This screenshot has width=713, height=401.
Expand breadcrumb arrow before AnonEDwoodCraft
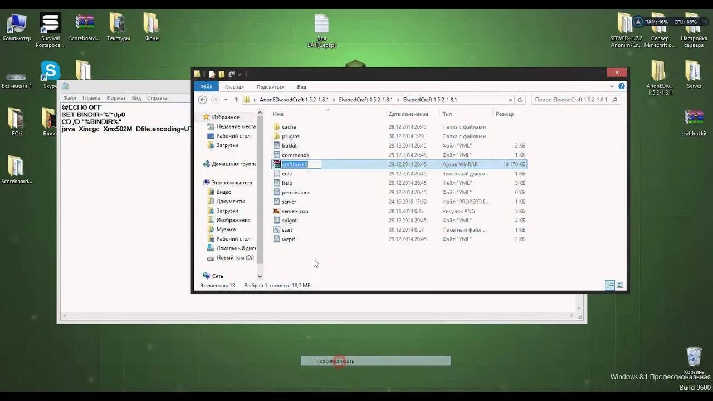[255, 100]
